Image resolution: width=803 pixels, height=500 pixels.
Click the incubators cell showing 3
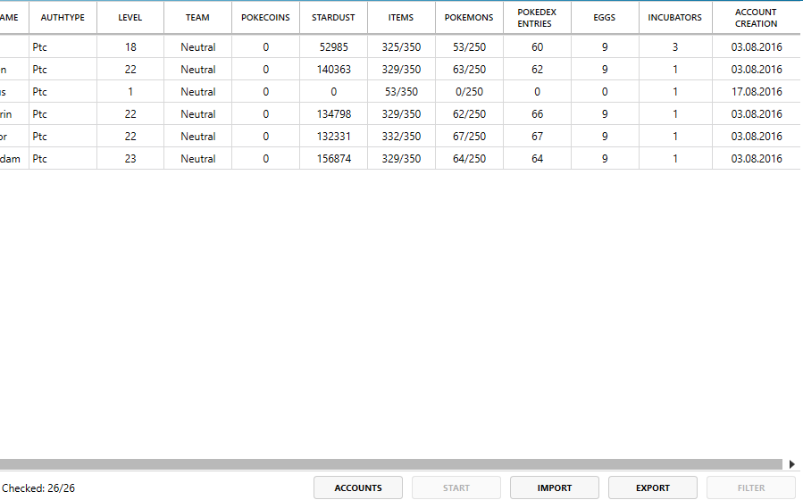[675, 47]
